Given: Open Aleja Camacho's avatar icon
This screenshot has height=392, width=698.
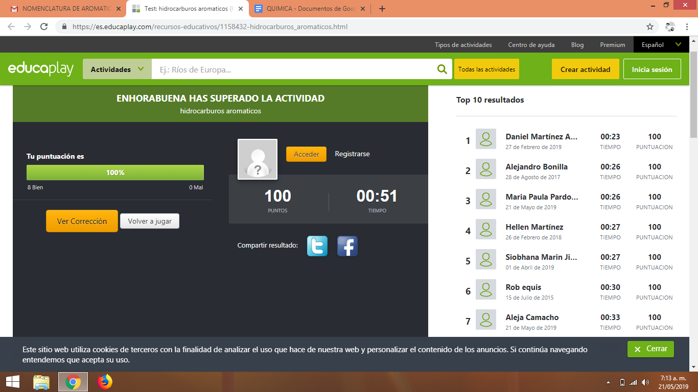Looking at the screenshot, I should [486, 320].
